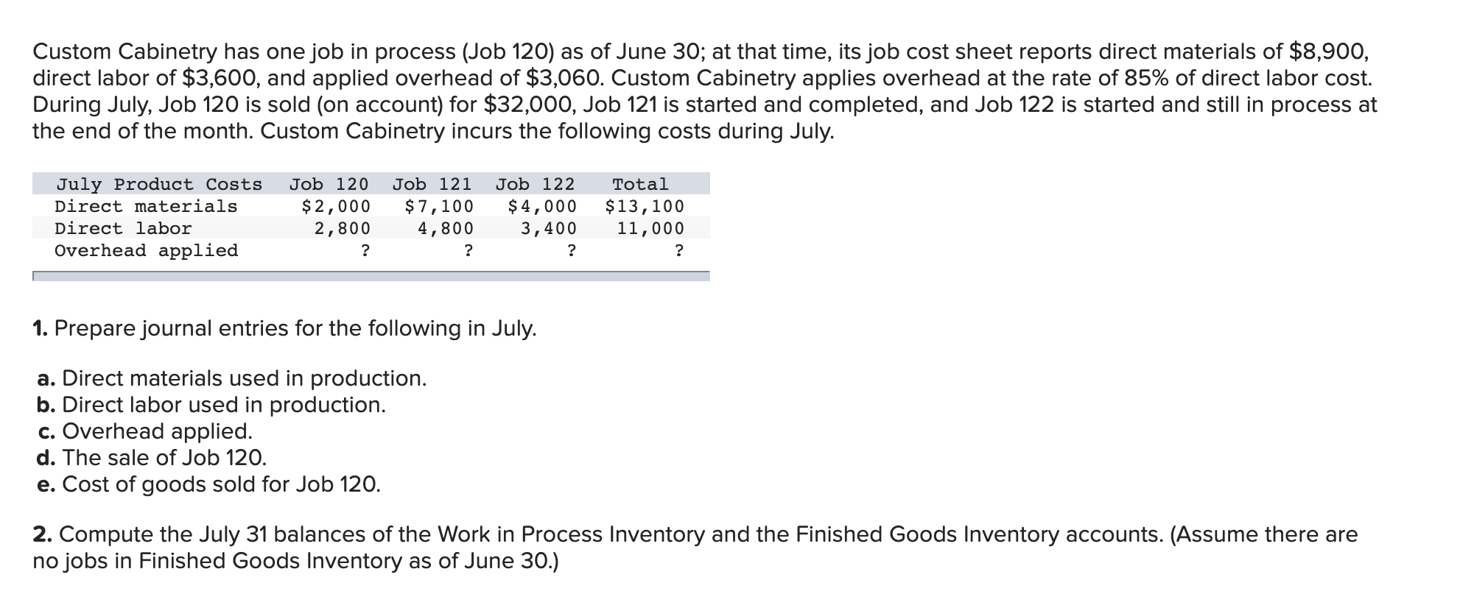
Task: Click the 3,400 direct labor cell
Action: 549,228
